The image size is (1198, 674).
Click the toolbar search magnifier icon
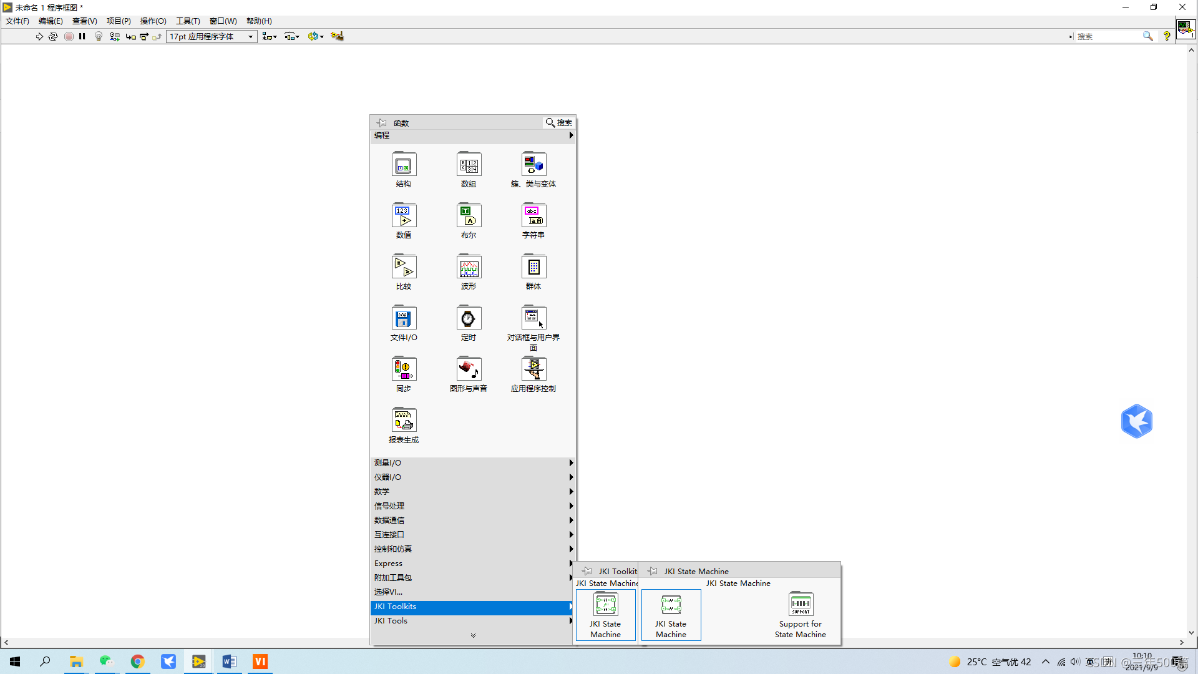[1148, 37]
